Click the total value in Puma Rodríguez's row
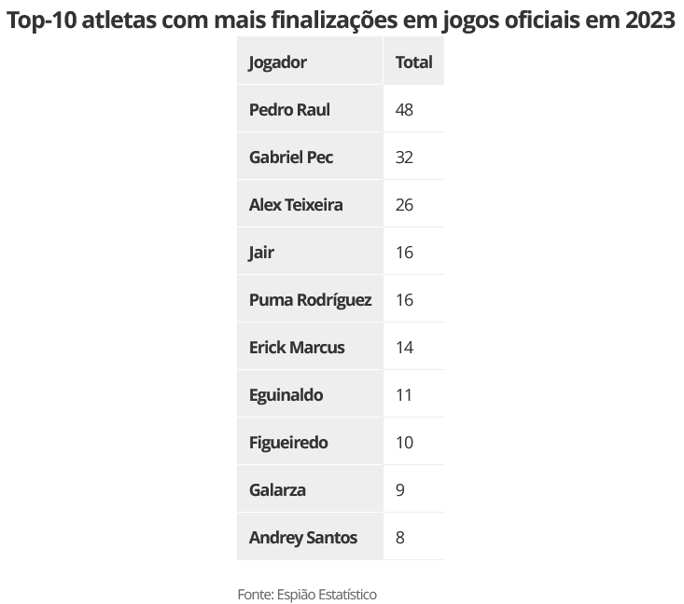Viewport: 684px width, 604px height. coord(404,300)
